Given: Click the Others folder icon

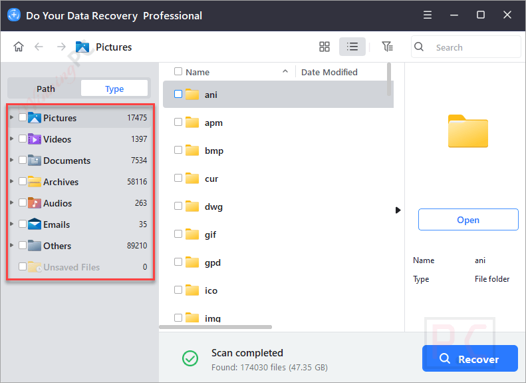Looking at the screenshot, I should (35, 246).
